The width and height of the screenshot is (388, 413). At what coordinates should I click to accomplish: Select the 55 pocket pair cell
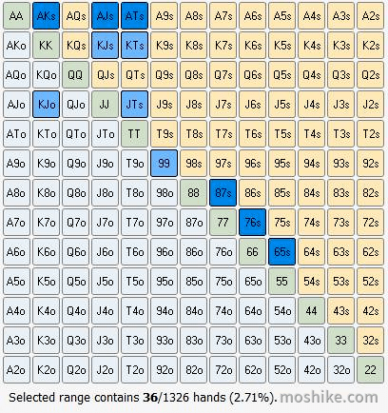[x=281, y=282]
